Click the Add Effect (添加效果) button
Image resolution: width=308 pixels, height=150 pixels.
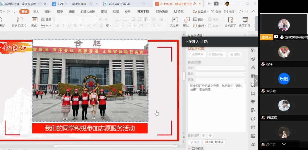(x=197, y=54)
